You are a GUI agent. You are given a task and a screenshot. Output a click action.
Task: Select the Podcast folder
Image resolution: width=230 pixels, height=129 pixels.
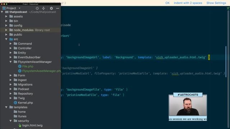click(23, 89)
